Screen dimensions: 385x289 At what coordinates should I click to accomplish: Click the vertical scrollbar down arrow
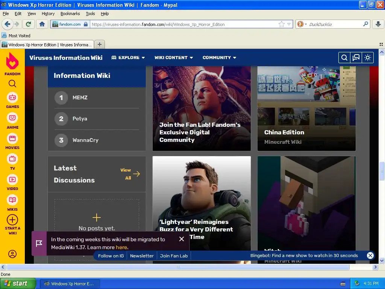(x=382, y=260)
